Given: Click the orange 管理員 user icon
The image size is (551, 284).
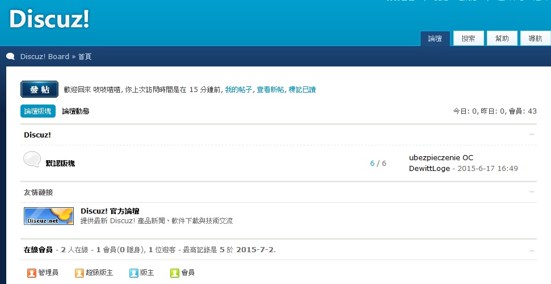Looking at the screenshot, I should pos(32,273).
